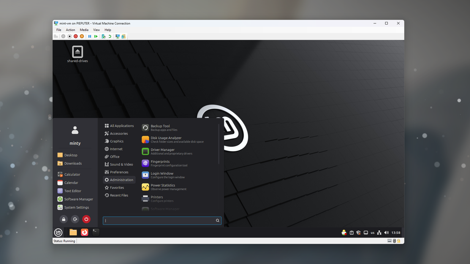This screenshot has width=470, height=264.
Task: Open the Action menu
Action: 70,30
